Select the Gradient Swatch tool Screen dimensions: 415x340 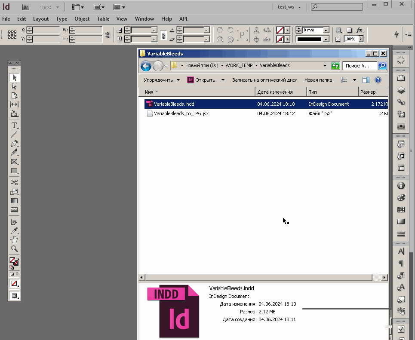pyautogui.click(x=14, y=201)
